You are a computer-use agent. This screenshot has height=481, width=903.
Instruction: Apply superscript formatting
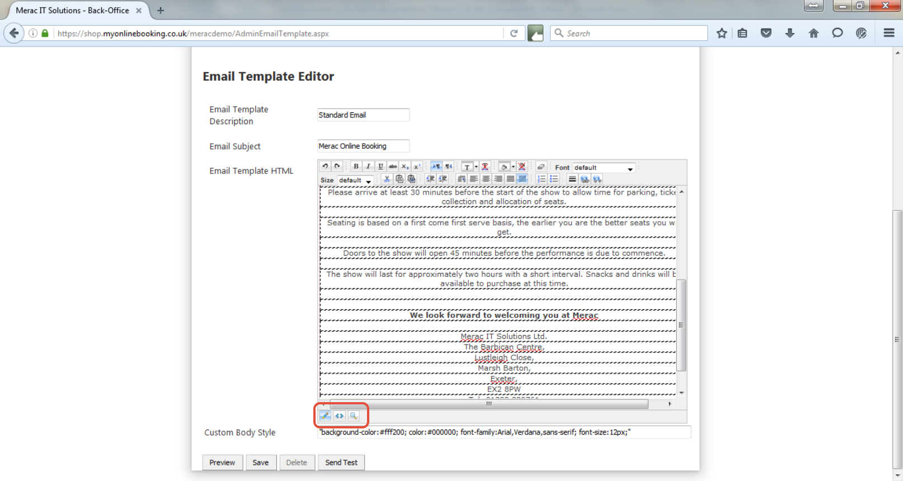tap(417, 167)
